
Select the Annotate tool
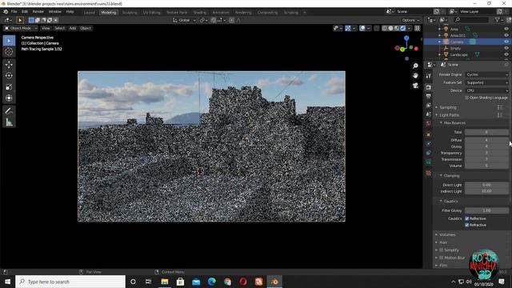click(9, 111)
